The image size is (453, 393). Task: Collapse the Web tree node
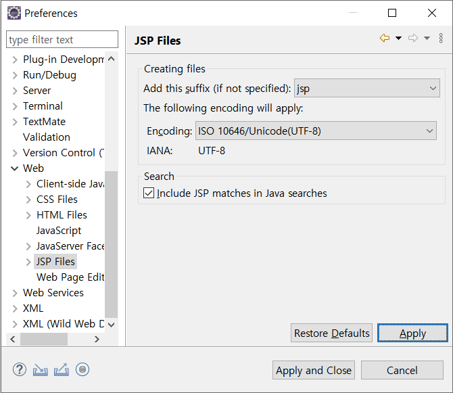14,168
